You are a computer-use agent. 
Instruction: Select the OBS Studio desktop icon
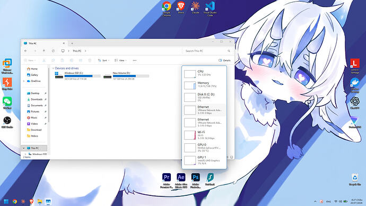[7, 122]
